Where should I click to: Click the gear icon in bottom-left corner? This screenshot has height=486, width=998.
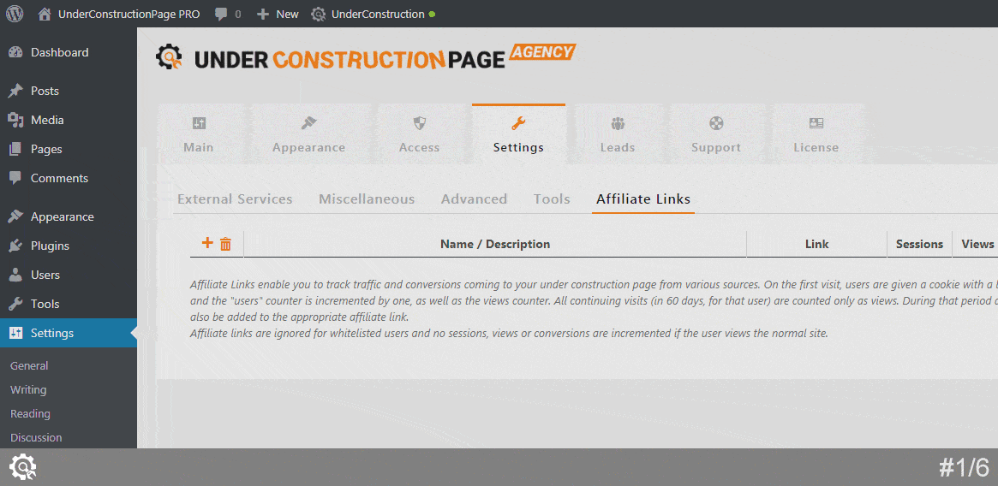22,467
